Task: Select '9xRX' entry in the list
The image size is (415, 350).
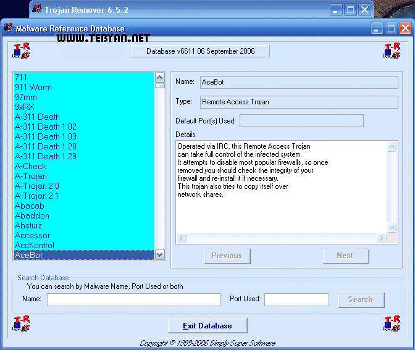Action: coord(83,107)
